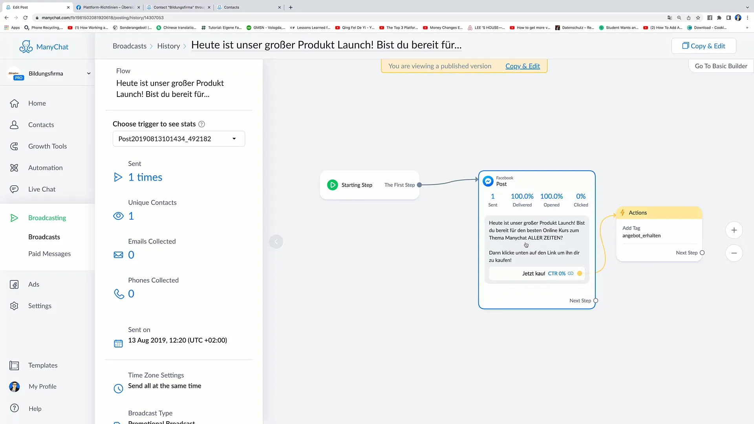Bookmark this page with star icon
The width and height of the screenshot is (754, 424).
click(698, 18)
